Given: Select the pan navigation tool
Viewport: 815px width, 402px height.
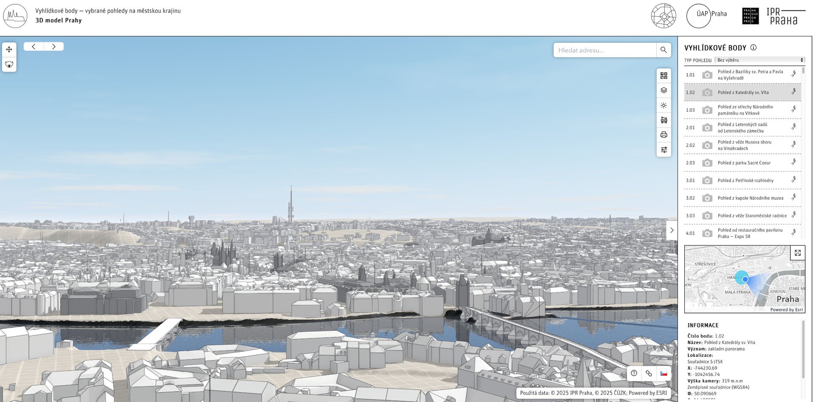Looking at the screenshot, I should point(9,50).
